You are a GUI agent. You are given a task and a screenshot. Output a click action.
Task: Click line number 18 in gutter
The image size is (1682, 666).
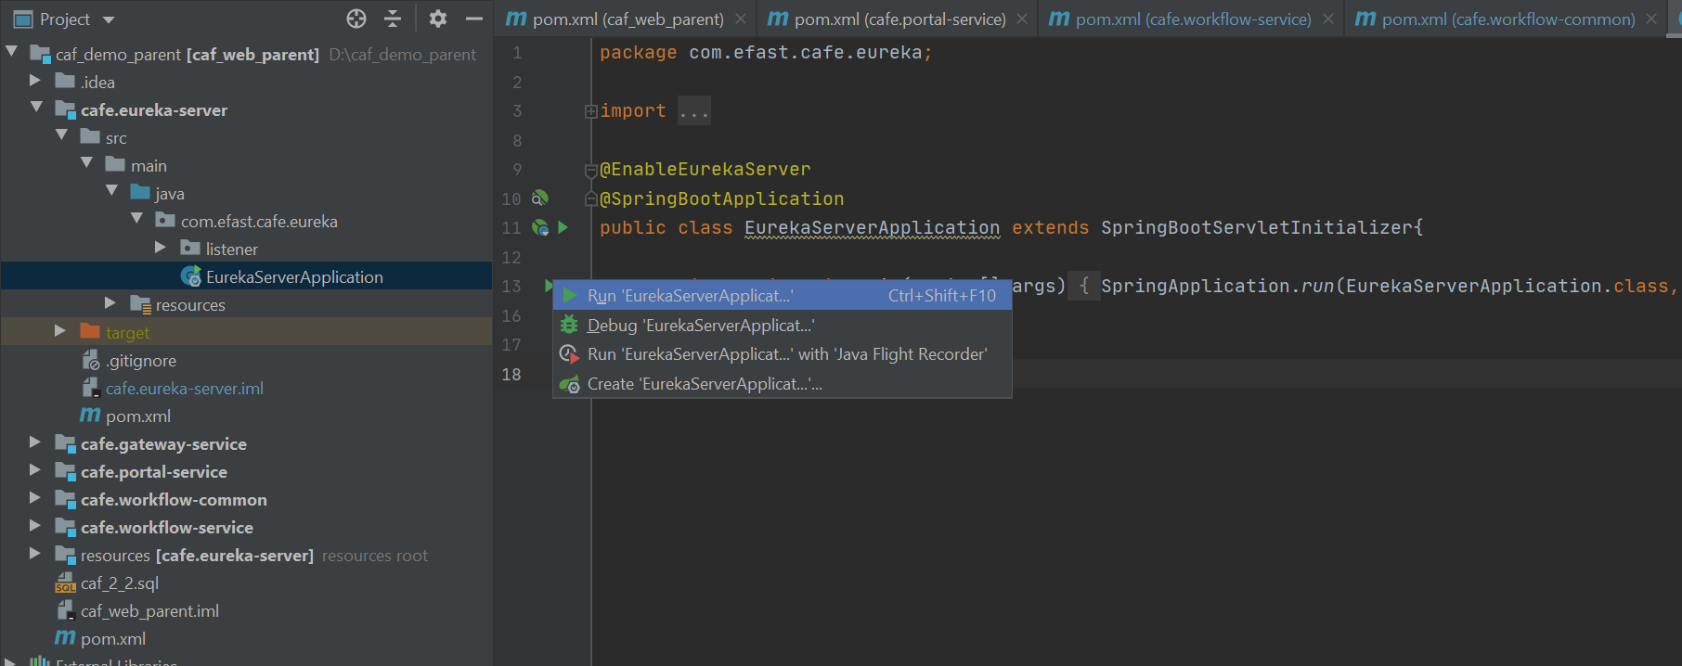[511, 374]
